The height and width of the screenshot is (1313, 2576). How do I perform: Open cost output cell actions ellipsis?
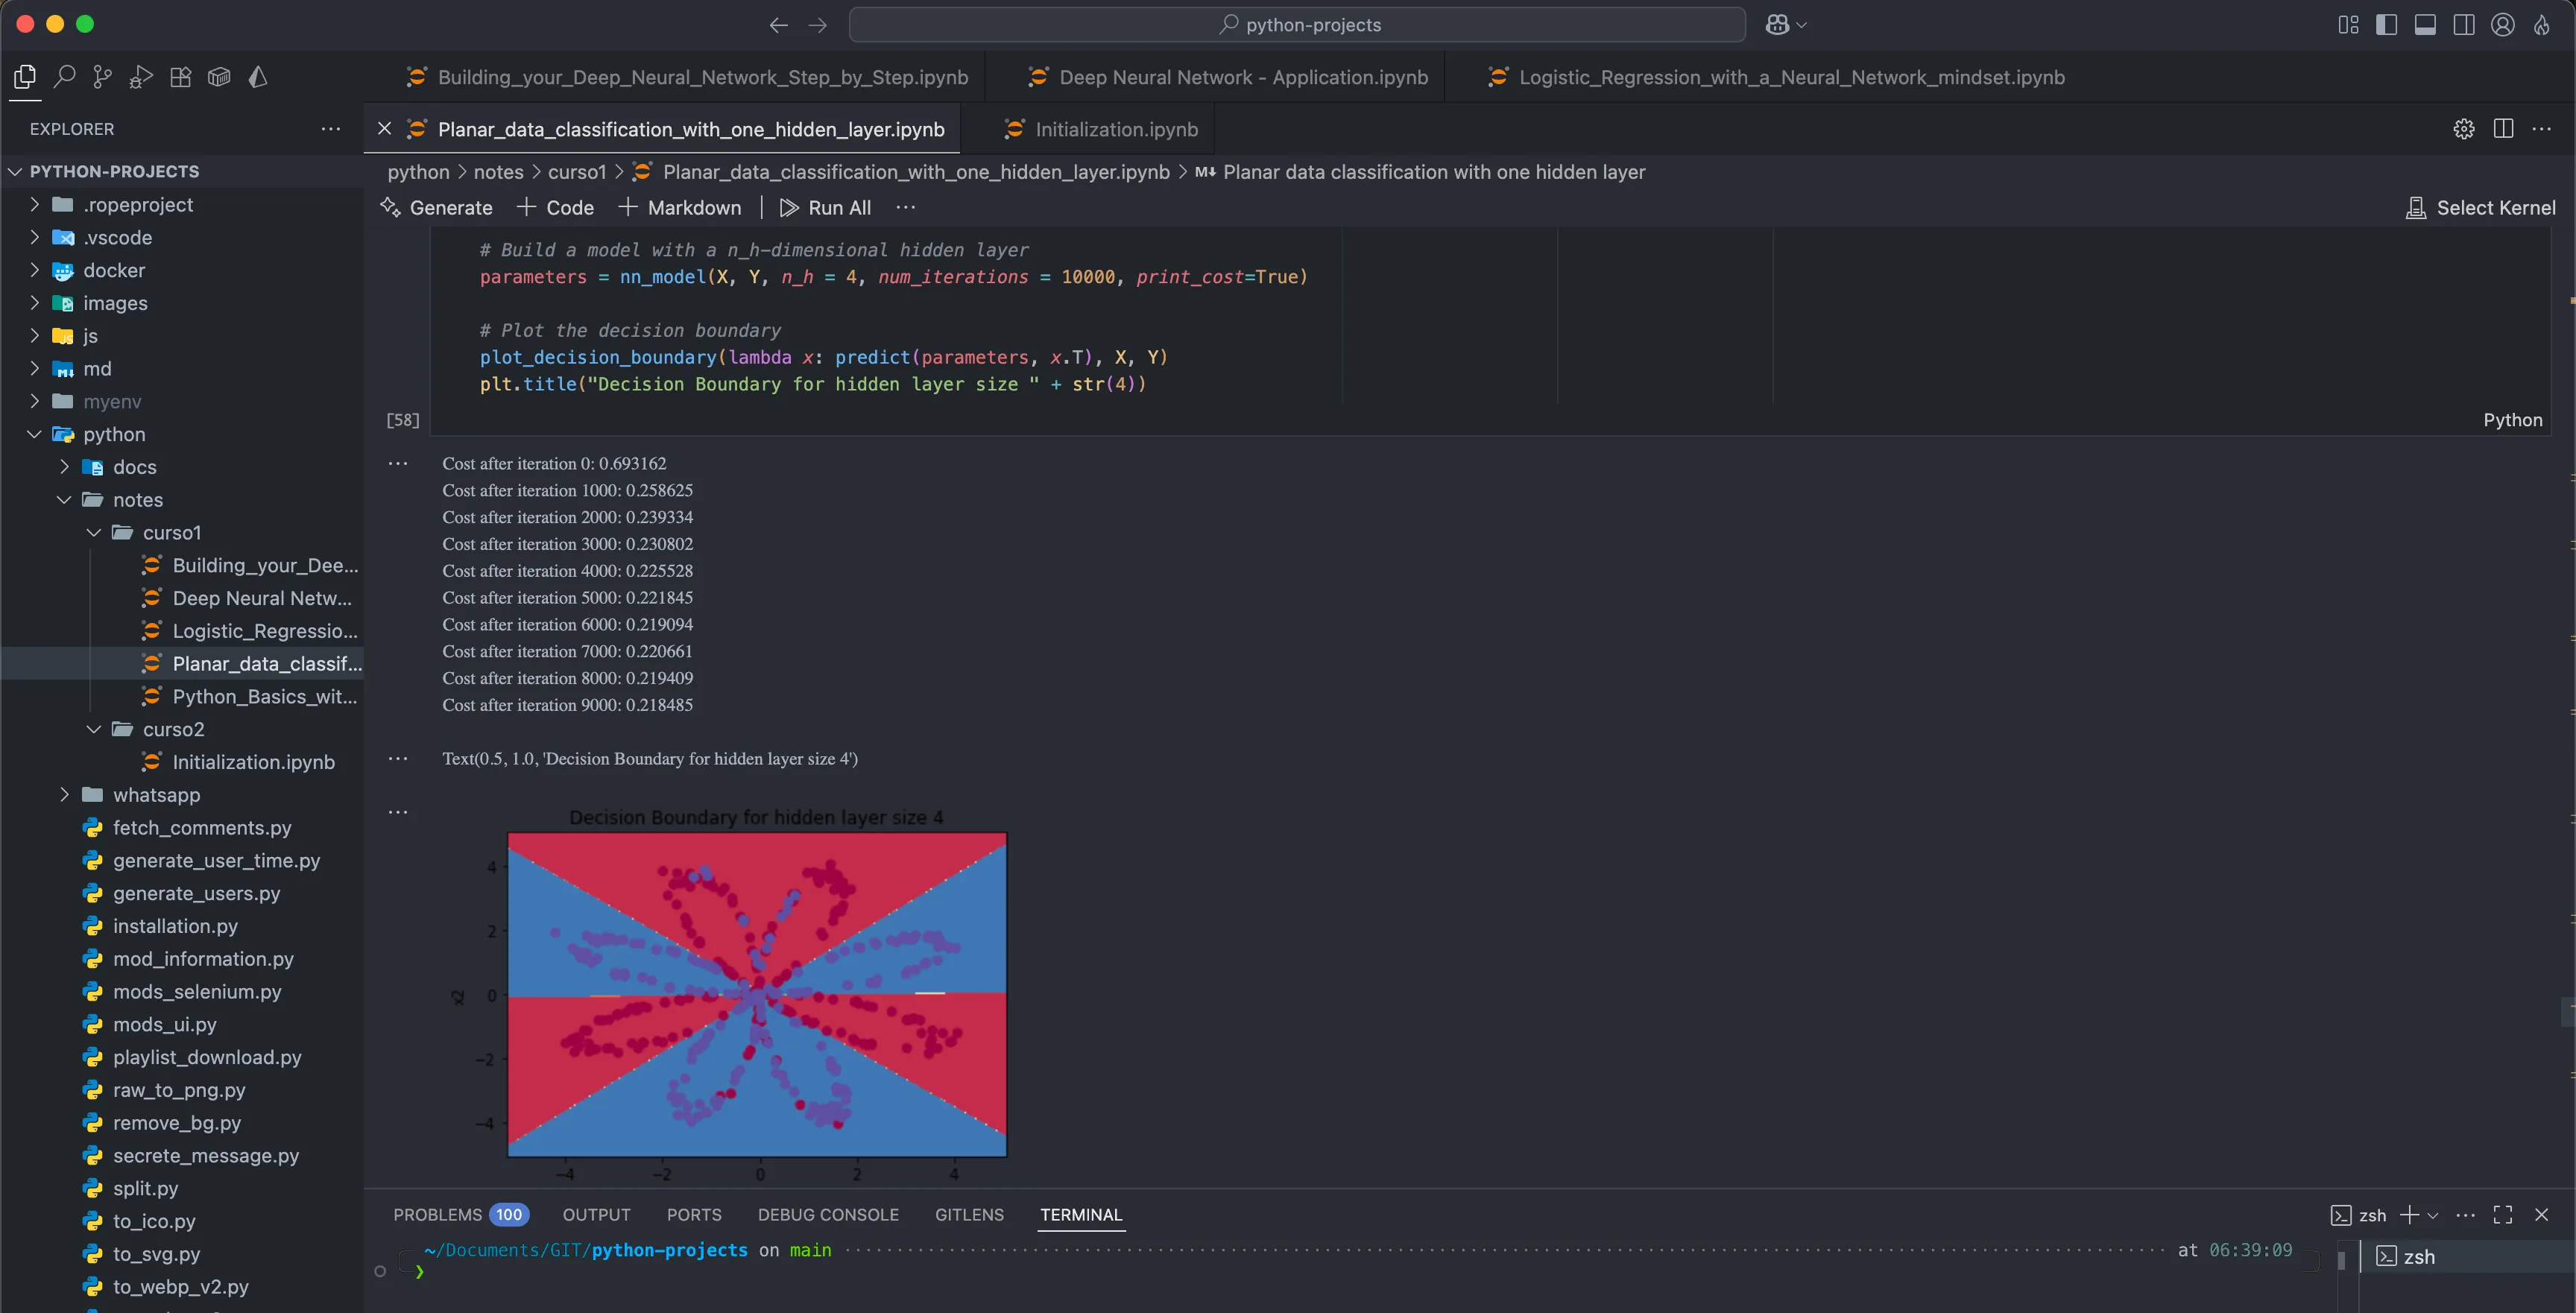398,464
